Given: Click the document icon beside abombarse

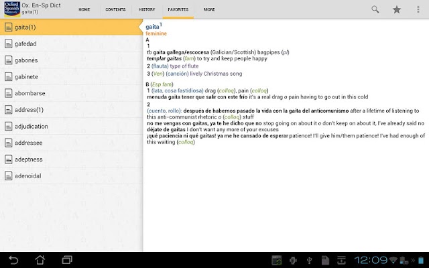Looking at the screenshot, I should (9, 93).
